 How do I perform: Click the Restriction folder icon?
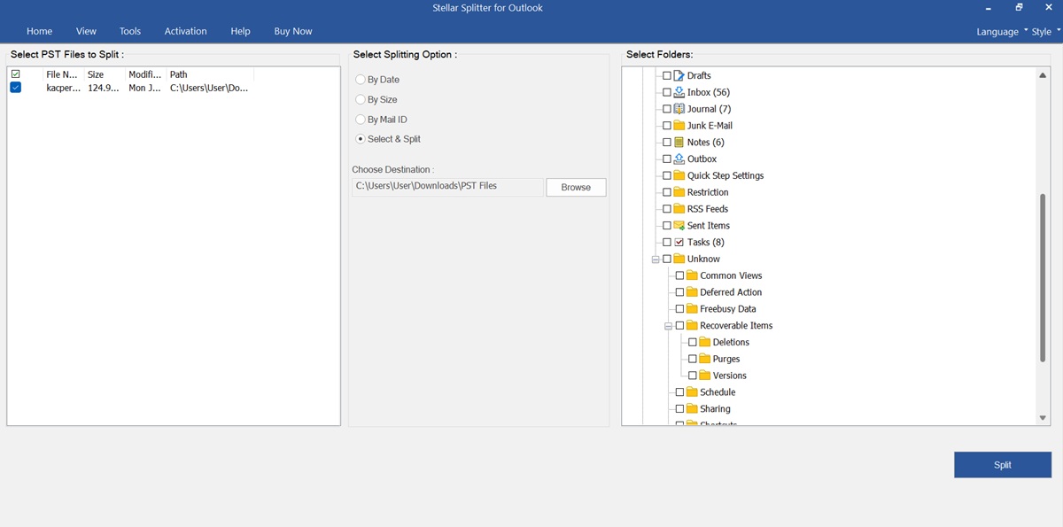point(679,192)
